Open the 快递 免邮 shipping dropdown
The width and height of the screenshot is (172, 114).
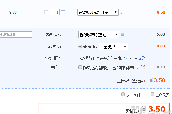pyautogui.click(x=113, y=47)
